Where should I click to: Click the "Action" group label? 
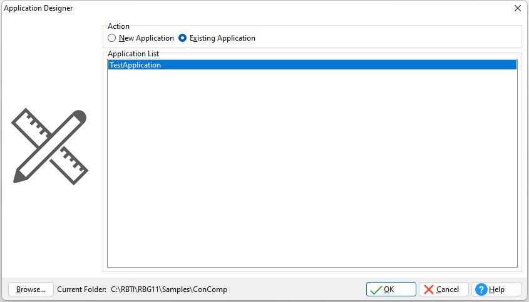118,26
